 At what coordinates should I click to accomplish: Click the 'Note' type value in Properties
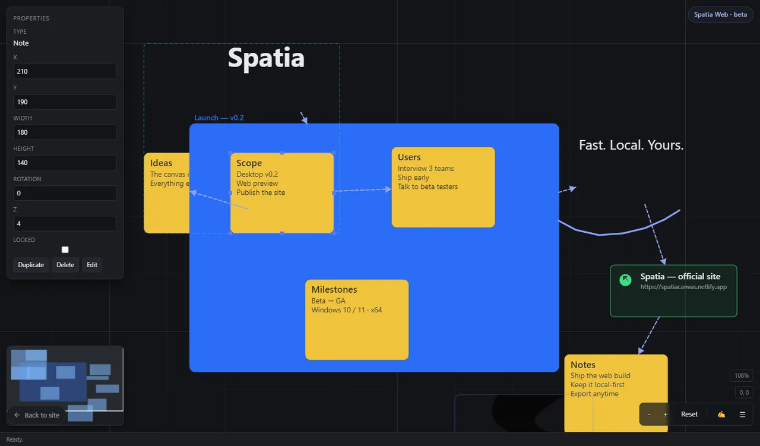[x=21, y=43]
